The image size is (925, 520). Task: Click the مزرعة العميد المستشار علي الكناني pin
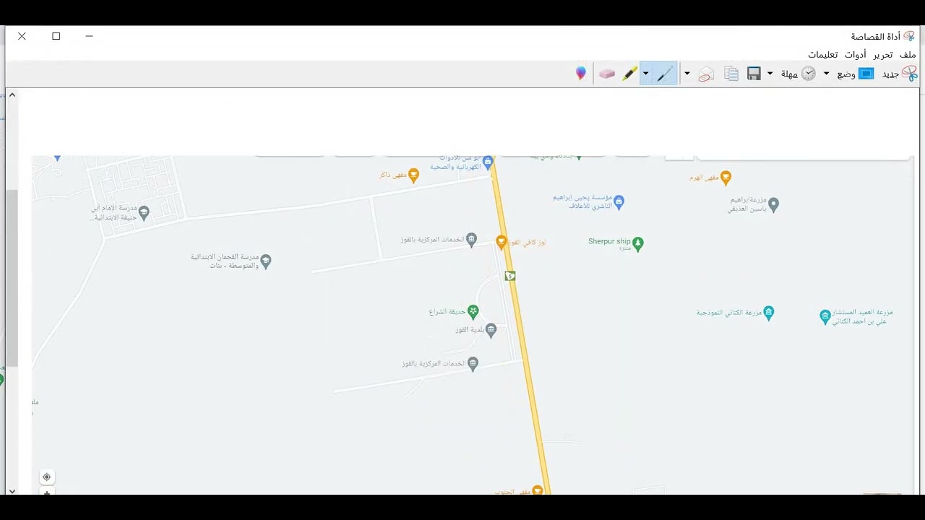click(825, 316)
